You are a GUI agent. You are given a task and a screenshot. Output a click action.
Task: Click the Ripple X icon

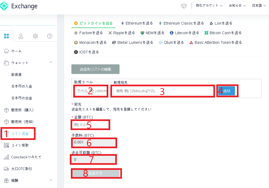(x=110, y=33)
